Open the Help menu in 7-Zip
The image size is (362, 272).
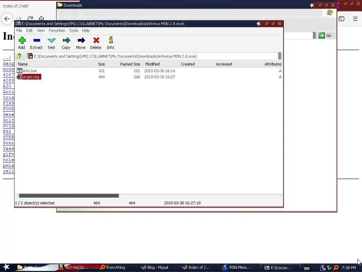pos(86,30)
